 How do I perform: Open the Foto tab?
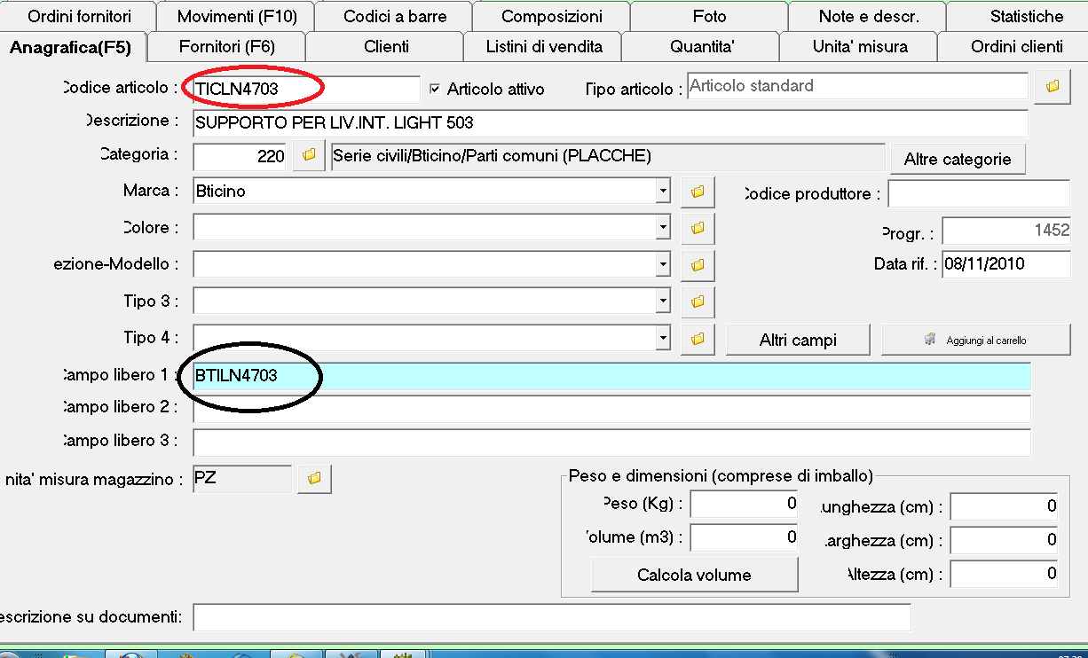click(x=710, y=16)
